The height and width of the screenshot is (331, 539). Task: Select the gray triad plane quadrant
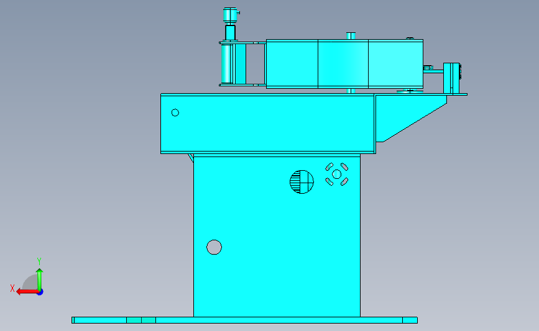tap(30, 282)
